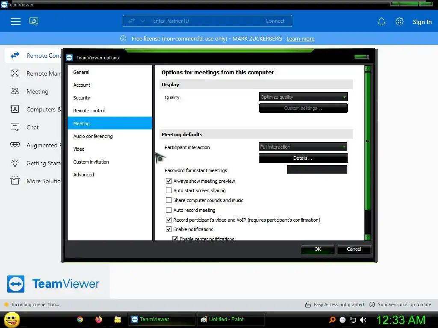Click the search magnifier tray icon
The width and height of the screenshot is (438, 328).
click(x=332, y=319)
